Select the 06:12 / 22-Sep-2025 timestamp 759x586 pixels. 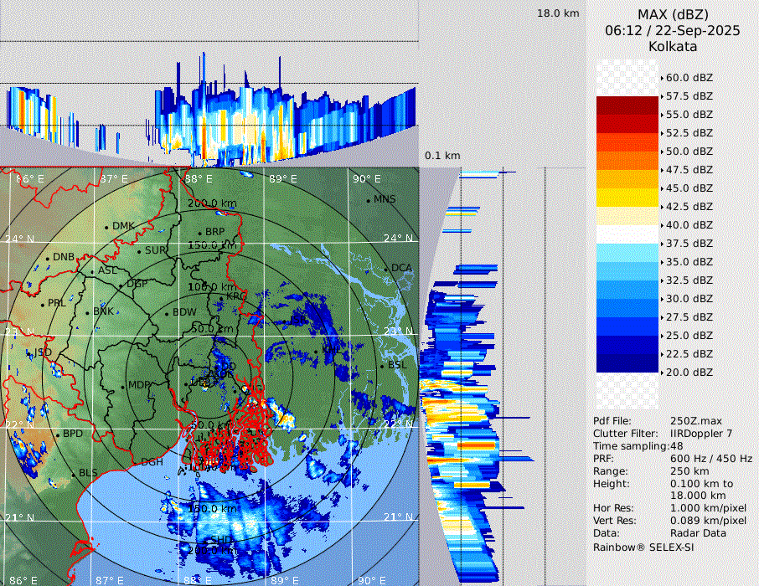[x=673, y=30]
